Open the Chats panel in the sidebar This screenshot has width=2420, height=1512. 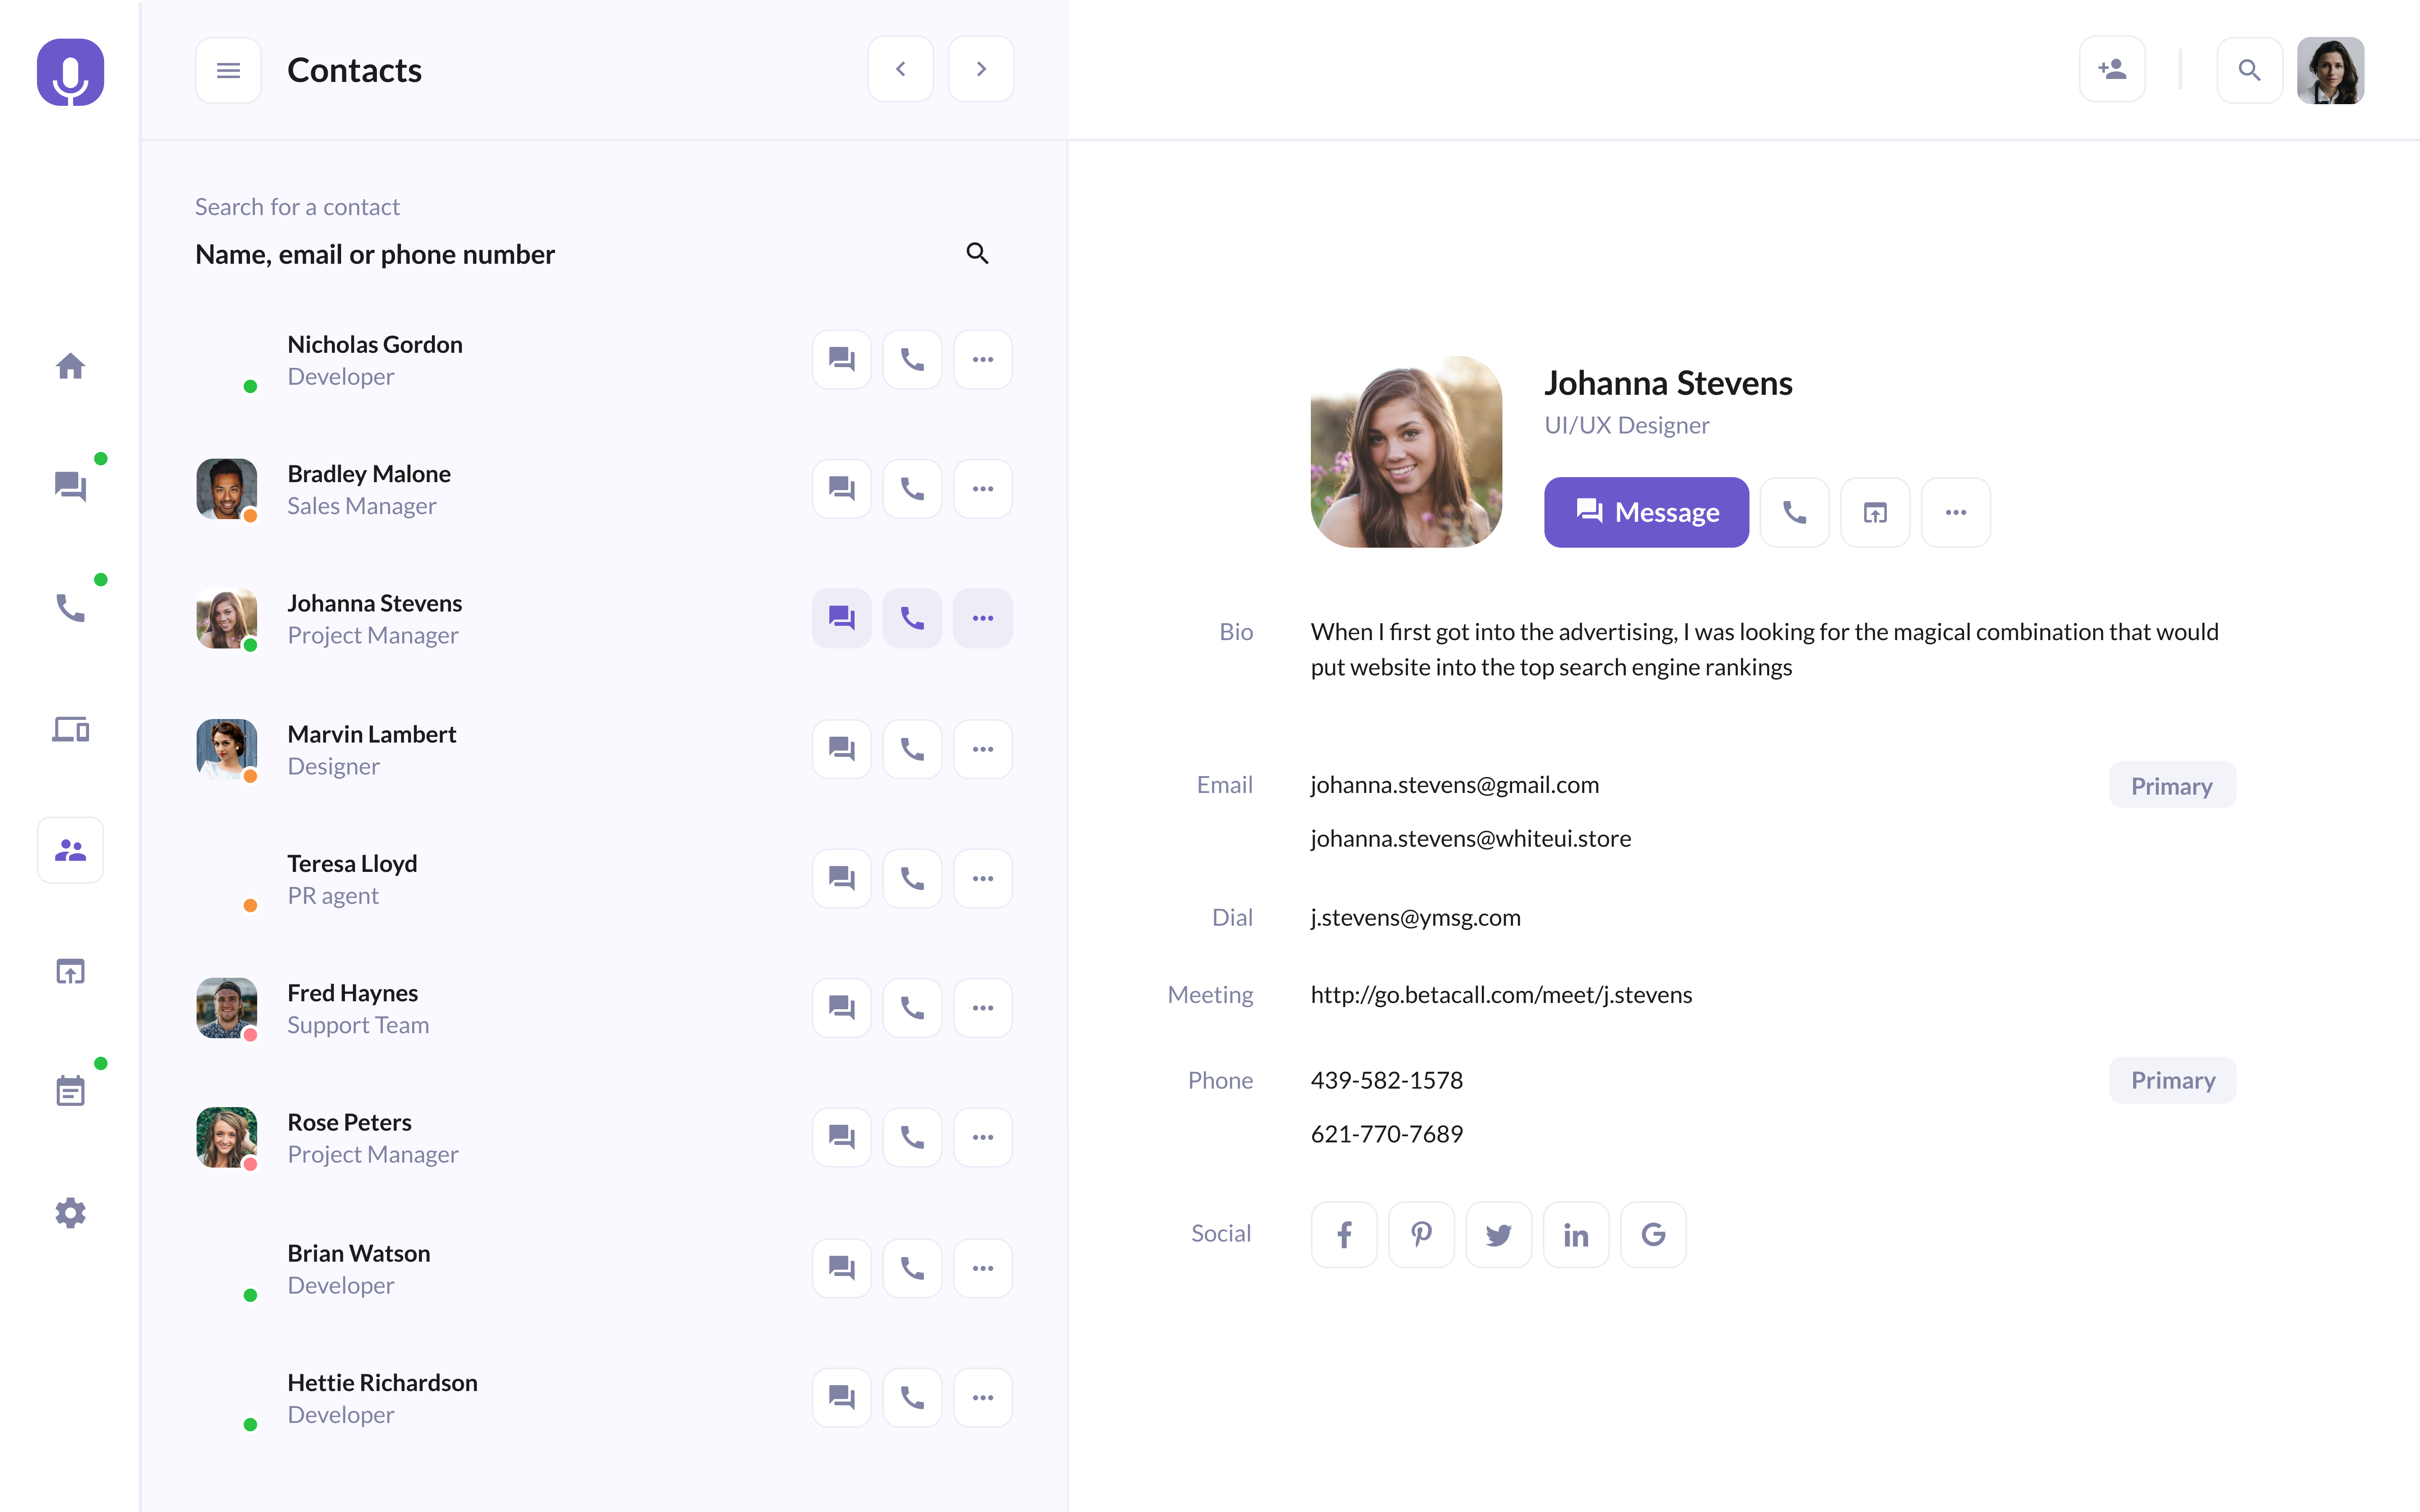pos(70,487)
